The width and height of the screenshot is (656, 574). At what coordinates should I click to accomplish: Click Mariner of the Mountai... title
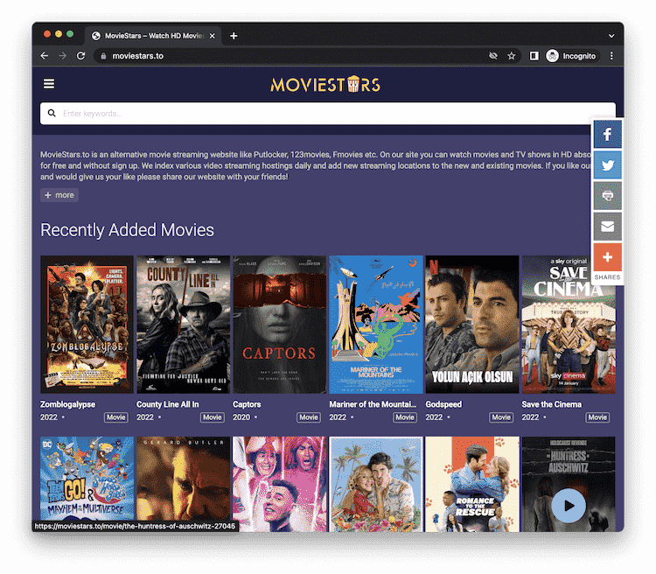pos(373,404)
